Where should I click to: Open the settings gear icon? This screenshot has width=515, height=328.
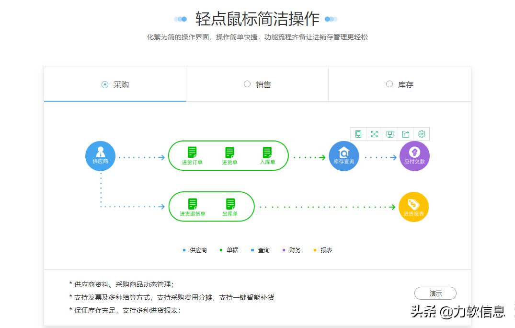422,134
